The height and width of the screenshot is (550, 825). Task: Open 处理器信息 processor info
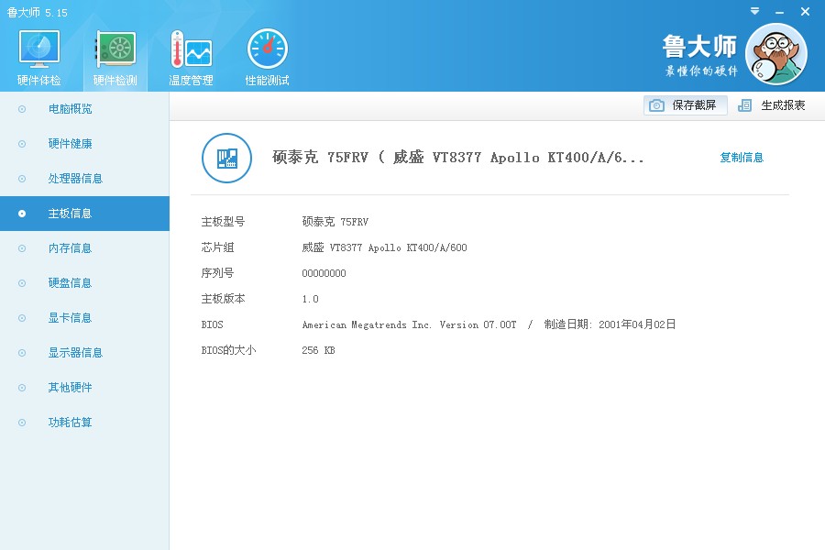click(x=84, y=179)
